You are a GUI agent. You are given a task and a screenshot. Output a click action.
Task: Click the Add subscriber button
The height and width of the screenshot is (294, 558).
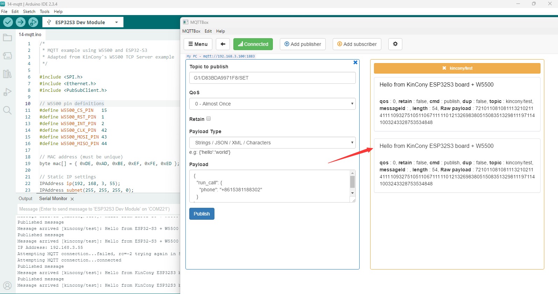coord(356,44)
